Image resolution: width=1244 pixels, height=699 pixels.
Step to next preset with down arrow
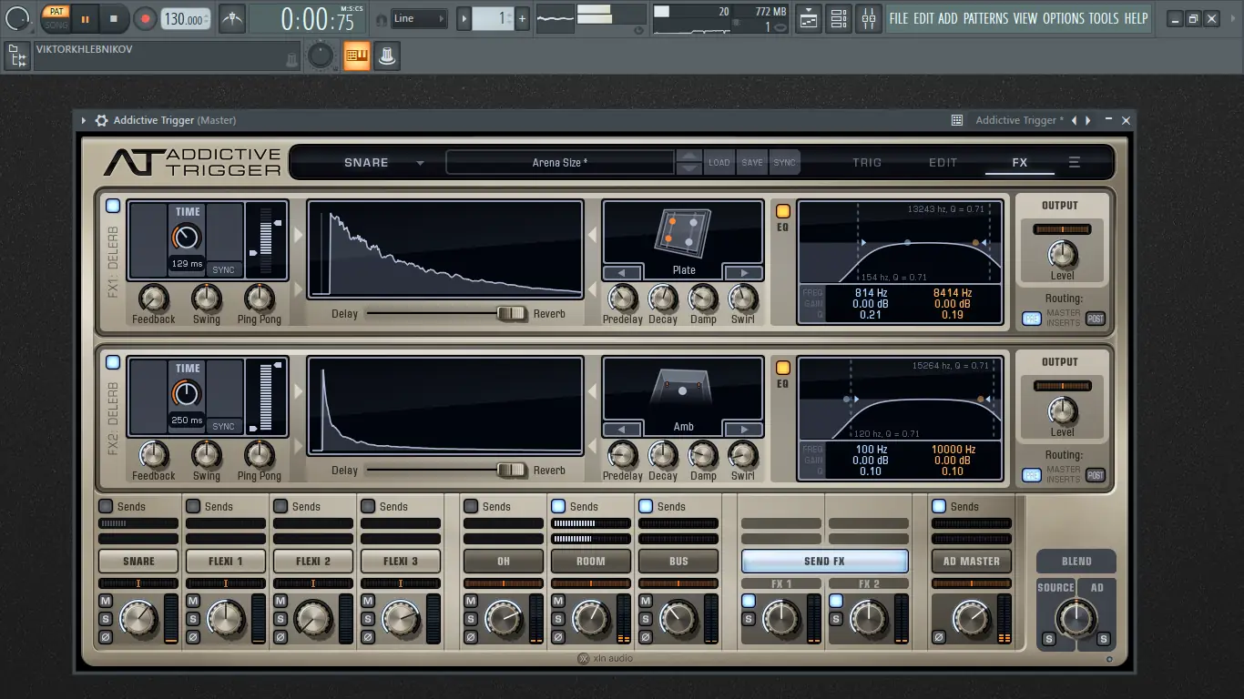click(689, 168)
